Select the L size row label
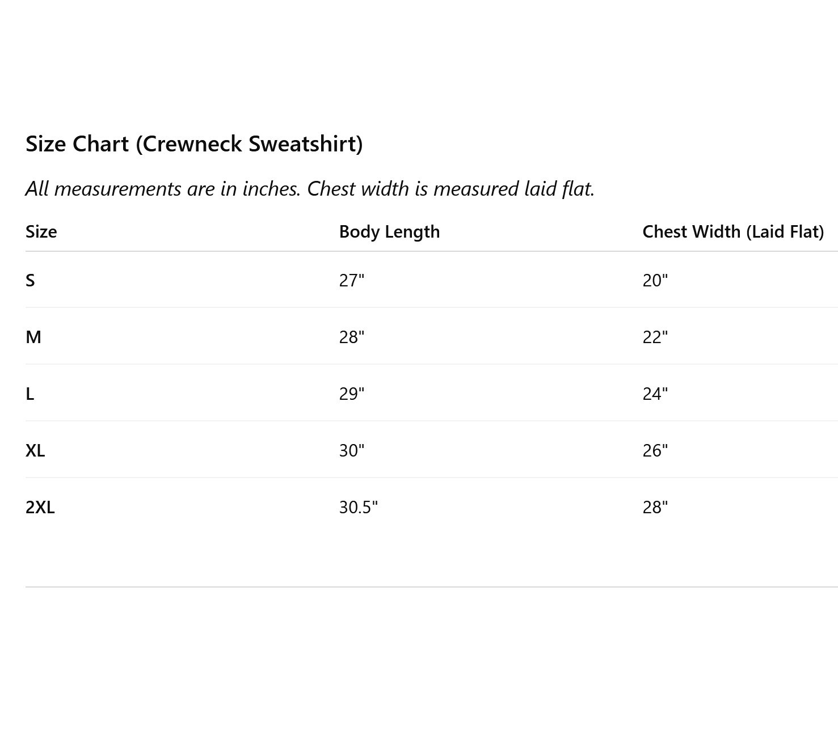 pyautogui.click(x=30, y=394)
